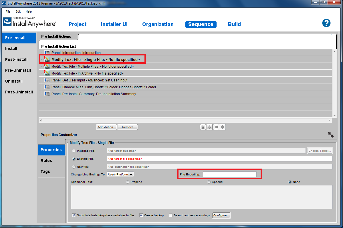Click the Modify Text File Single File icon
The image size is (343, 228).
tap(47, 59)
